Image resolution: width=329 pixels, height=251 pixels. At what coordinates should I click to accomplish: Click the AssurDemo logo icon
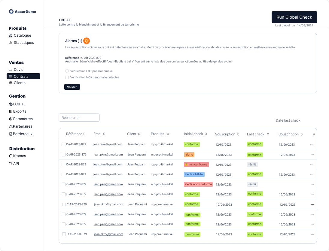pyautogui.click(x=11, y=12)
